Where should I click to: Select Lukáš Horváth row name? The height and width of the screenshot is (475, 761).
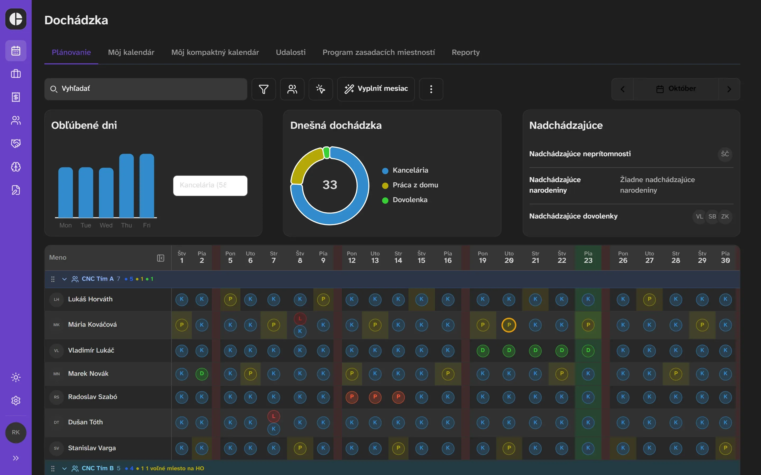coord(90,300)
